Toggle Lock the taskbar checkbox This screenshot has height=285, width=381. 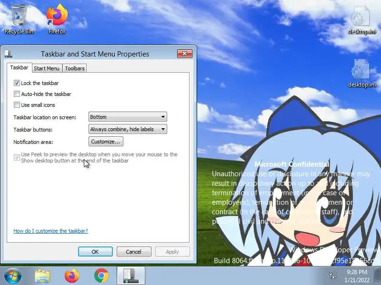pyautogui.click(x=17, y=83)
